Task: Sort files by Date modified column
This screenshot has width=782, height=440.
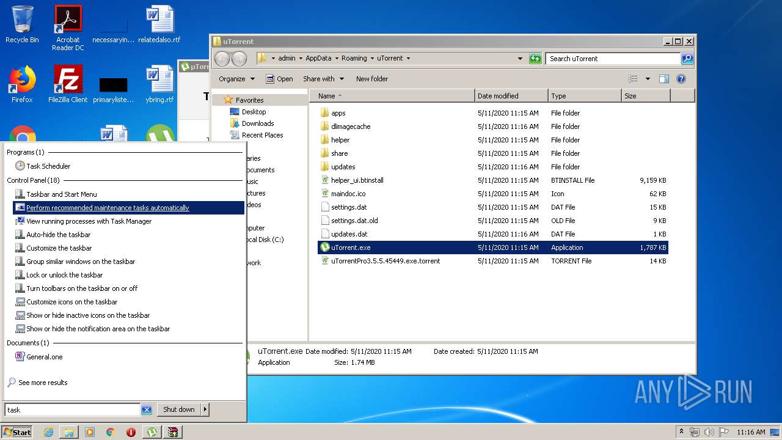Action: point(511,96)
